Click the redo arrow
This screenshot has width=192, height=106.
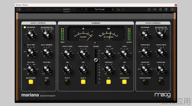[x=123, y=9]
